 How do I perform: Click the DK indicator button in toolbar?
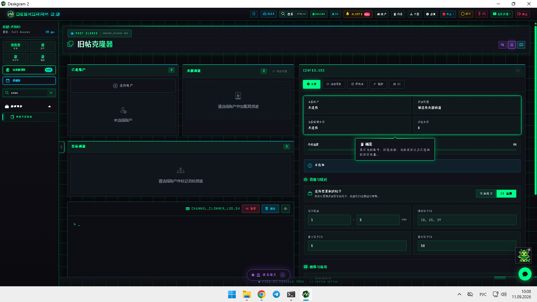click(x=335, y=14)
